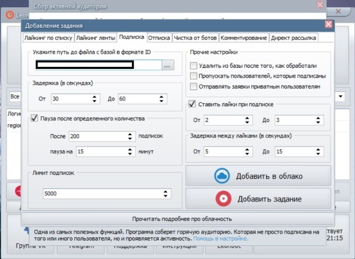Decrease the delay До 60 stepper arrow
This screenshot has height=259, width=355.
click(161, 101)
